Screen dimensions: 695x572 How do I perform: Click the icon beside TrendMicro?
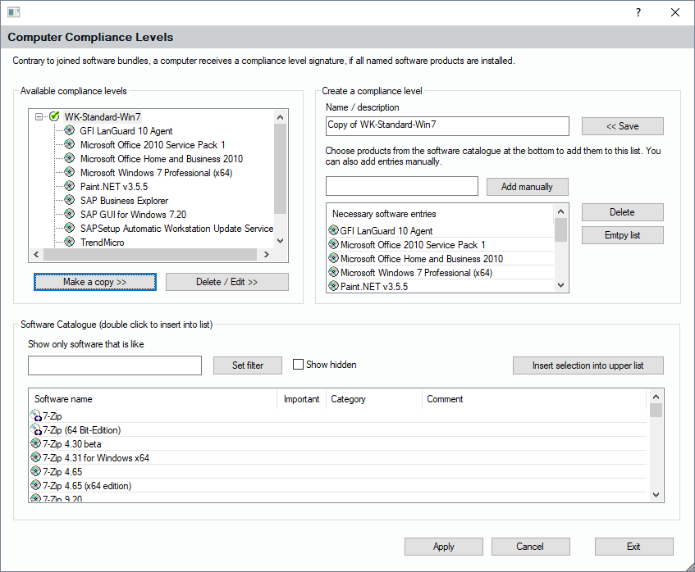pos(69,243)
